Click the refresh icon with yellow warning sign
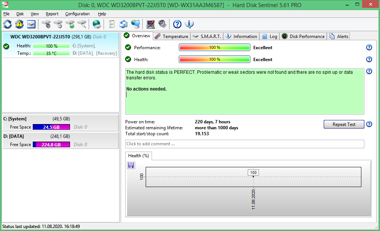Viewport: 380px width, 231px height. coord(19,24)
